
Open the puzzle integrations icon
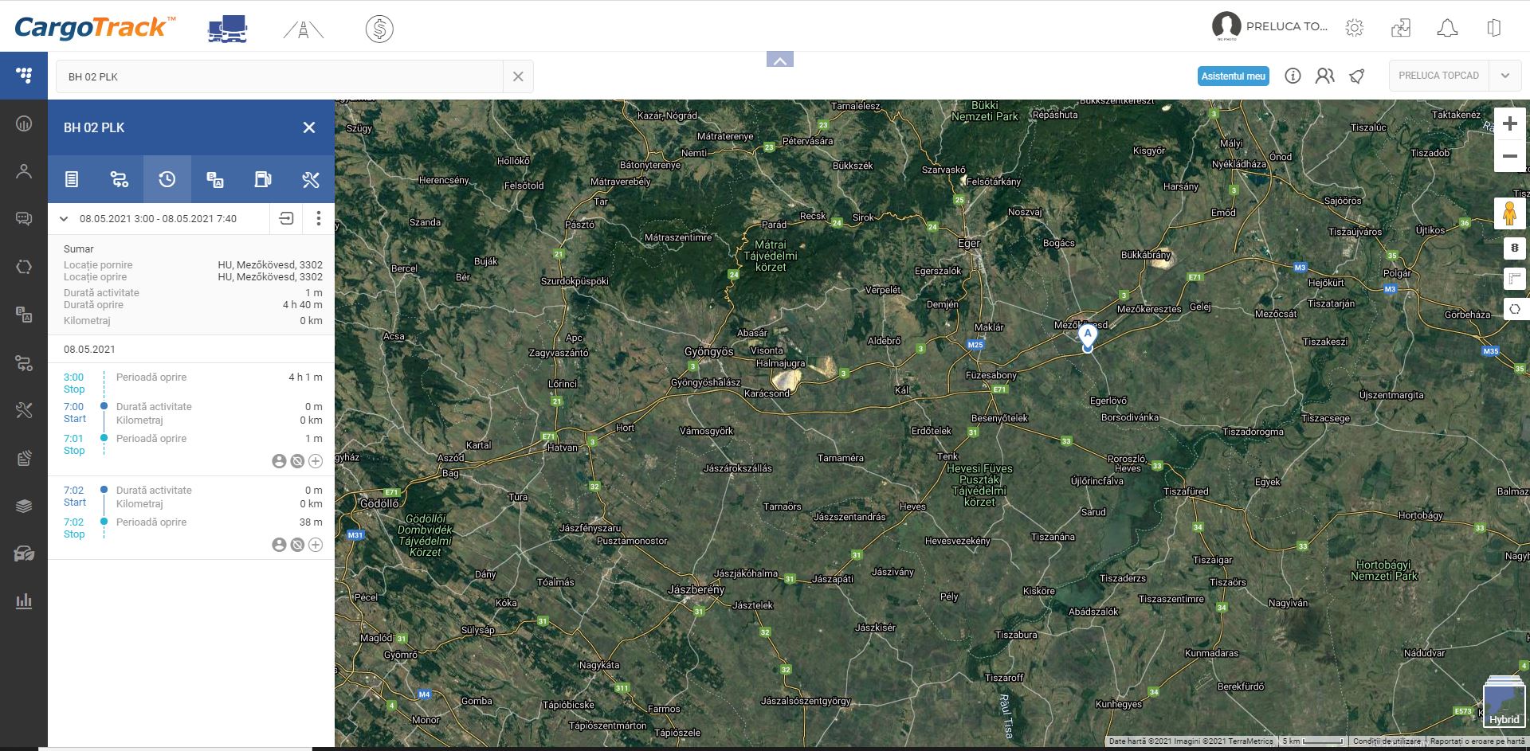tap(1400, 28)
